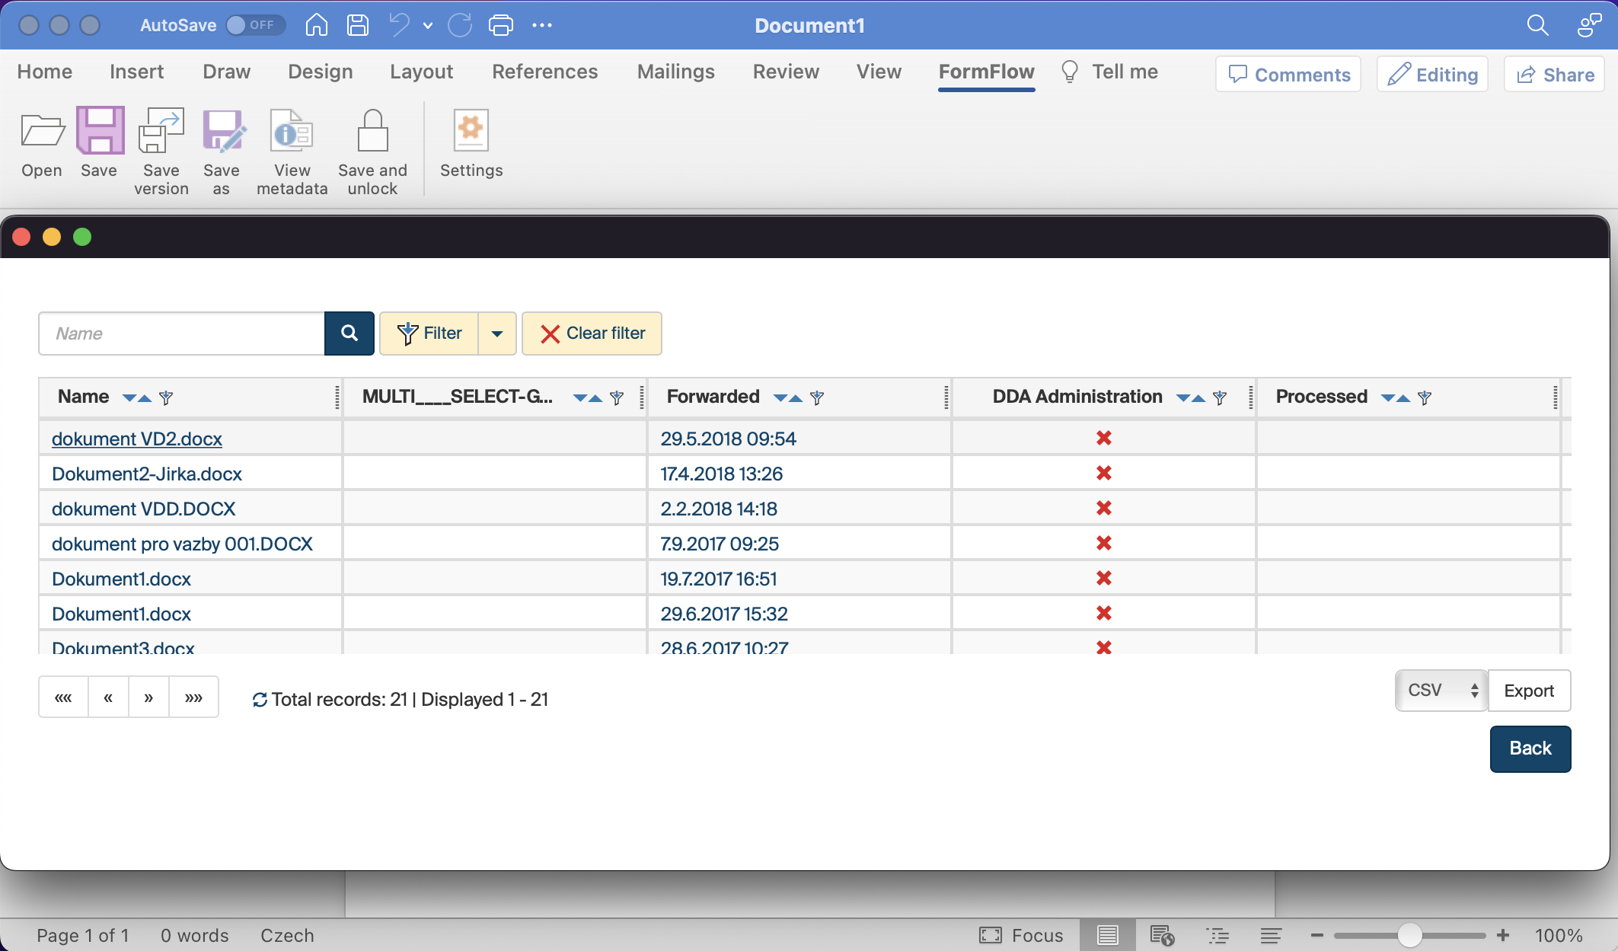This screenshot has height=951, width=1618.
Task: Open the undo history dropdown arrow
Action: click(428, 25)
